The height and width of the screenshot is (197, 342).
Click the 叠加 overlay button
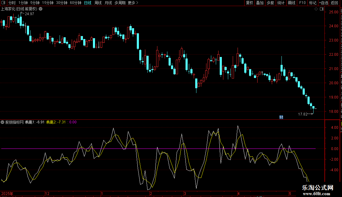coord(260,3)
